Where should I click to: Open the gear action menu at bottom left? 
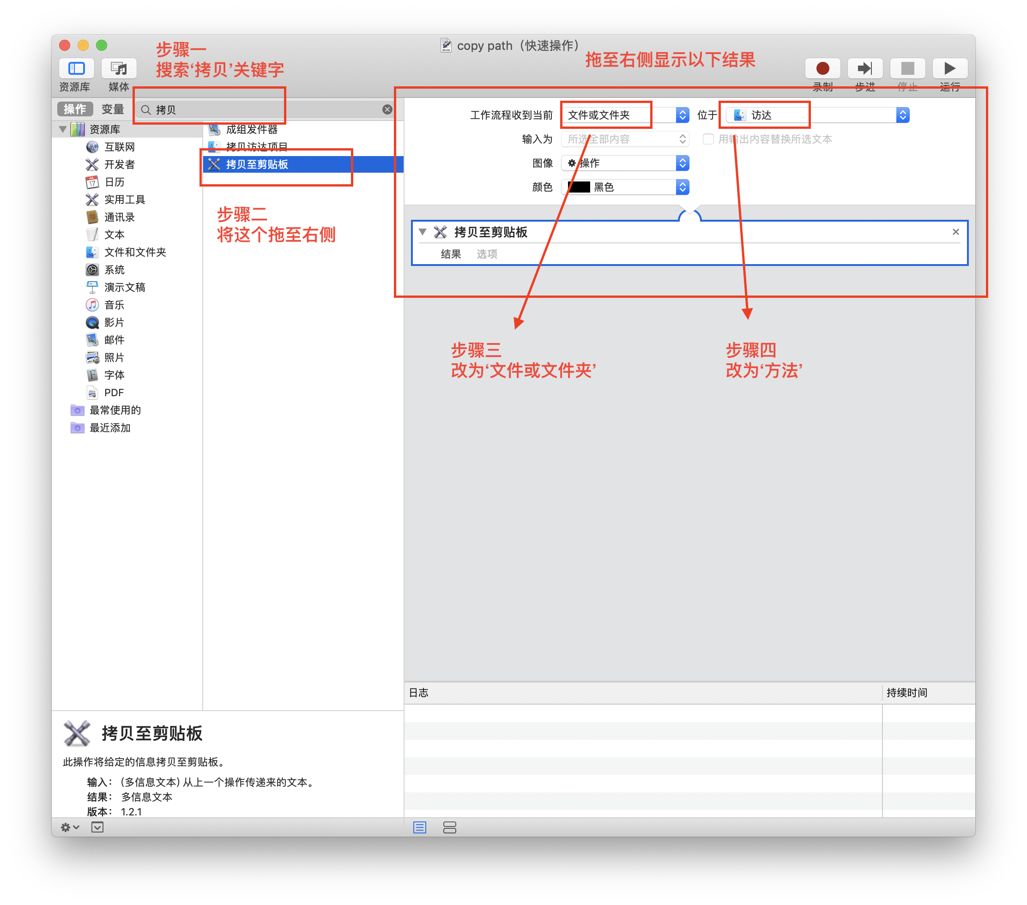[x=69, y=827]
